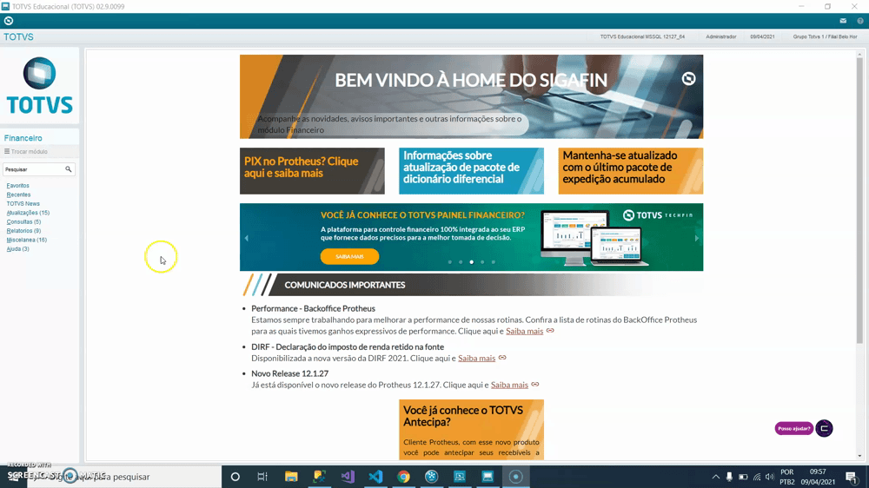The image size is (869, 488).
Task: Select the fourth carousel dot
Action: tap(482, 262)
